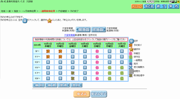Image resolution: width=180 pixels, height=99 pixels.
Task: Select vacant slot 10月7日 11~
Action: pyautogui.click(x=122, y=57)
